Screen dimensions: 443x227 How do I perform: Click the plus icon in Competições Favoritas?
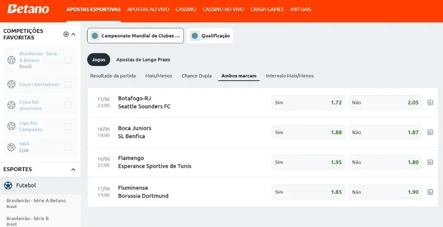pos(66,34)
